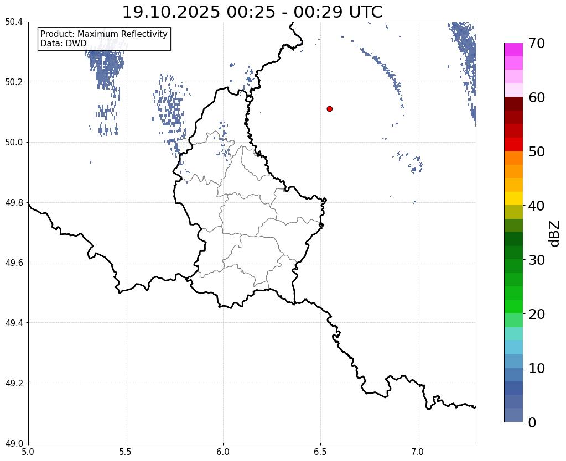Viewport: 566px width, 461px height.
Task: Click the plot title timestamp text
Action: (252, 12)
